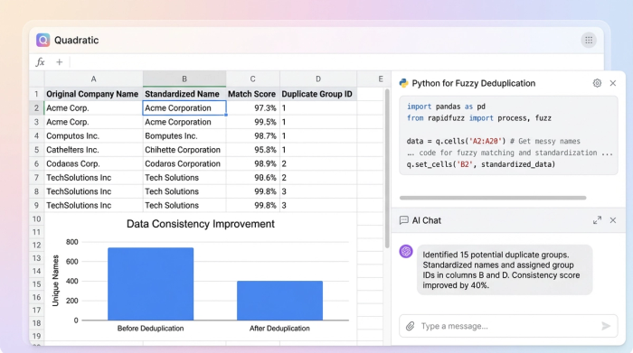The image size is (633, 353).
Task: Select column D header
Action: coord(318,79)
